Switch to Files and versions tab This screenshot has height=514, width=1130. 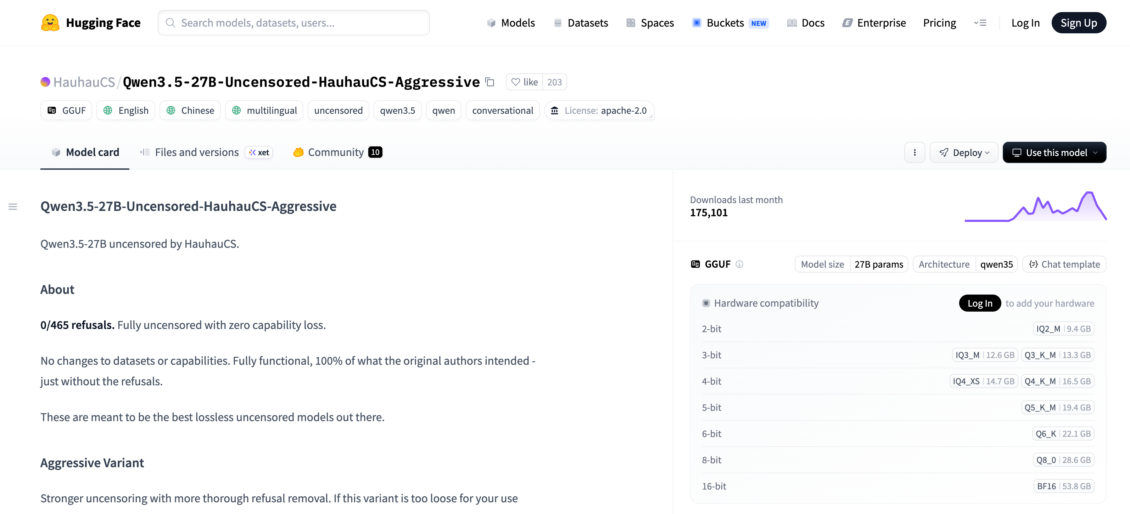[x=196, y=152]
